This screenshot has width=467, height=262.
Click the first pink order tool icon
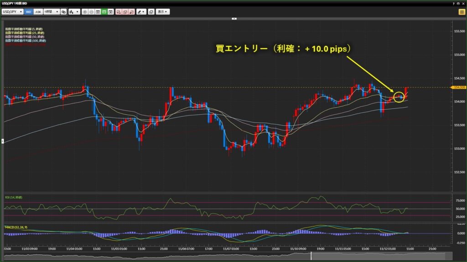point(118,12)
